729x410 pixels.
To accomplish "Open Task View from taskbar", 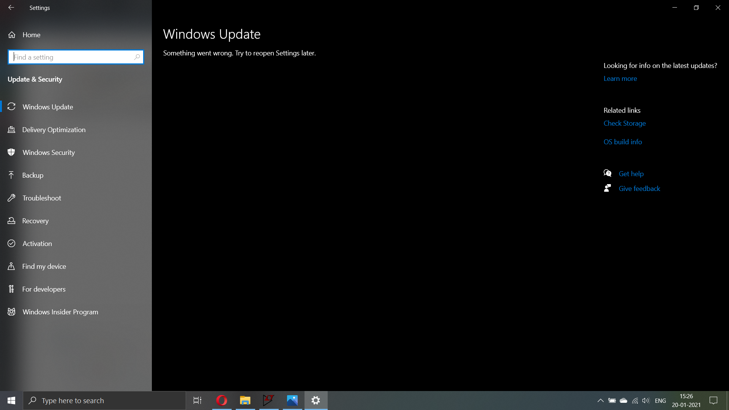I will click(x=197, y=401).
